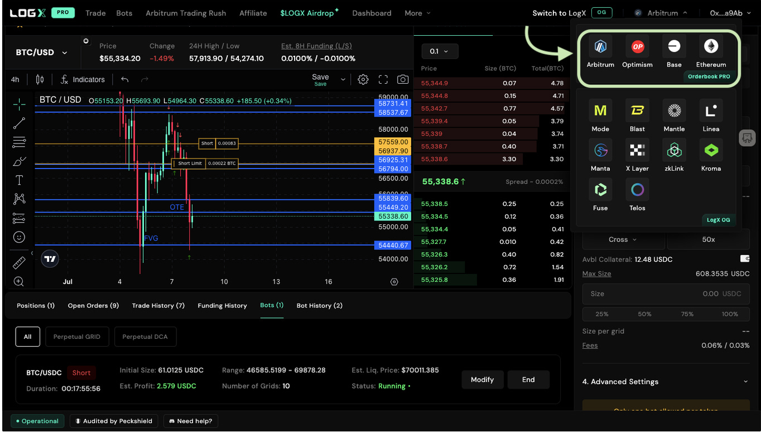The width and height of the screenshot is (761, 432).
Task: Select the crosshair cursor tool
Action: (19, 104)
